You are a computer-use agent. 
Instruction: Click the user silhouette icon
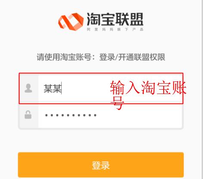point(28,88)
